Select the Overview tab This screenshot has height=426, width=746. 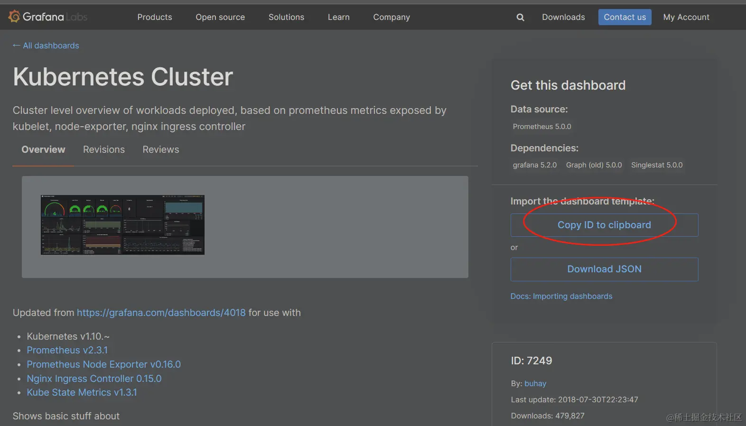tap(43, 149)
